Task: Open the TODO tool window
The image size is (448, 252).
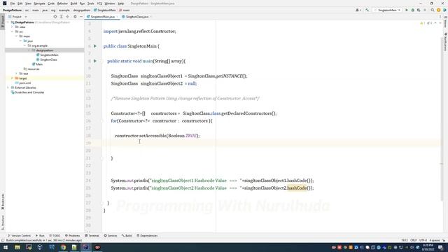Action: click(55, 235)
